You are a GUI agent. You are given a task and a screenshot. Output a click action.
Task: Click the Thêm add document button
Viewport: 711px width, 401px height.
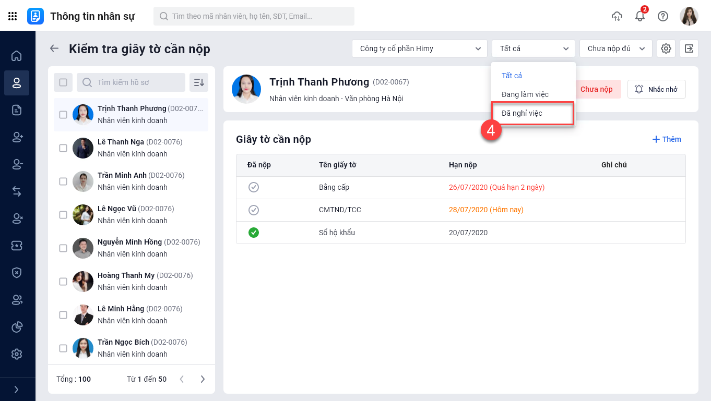tap(667, 139)
